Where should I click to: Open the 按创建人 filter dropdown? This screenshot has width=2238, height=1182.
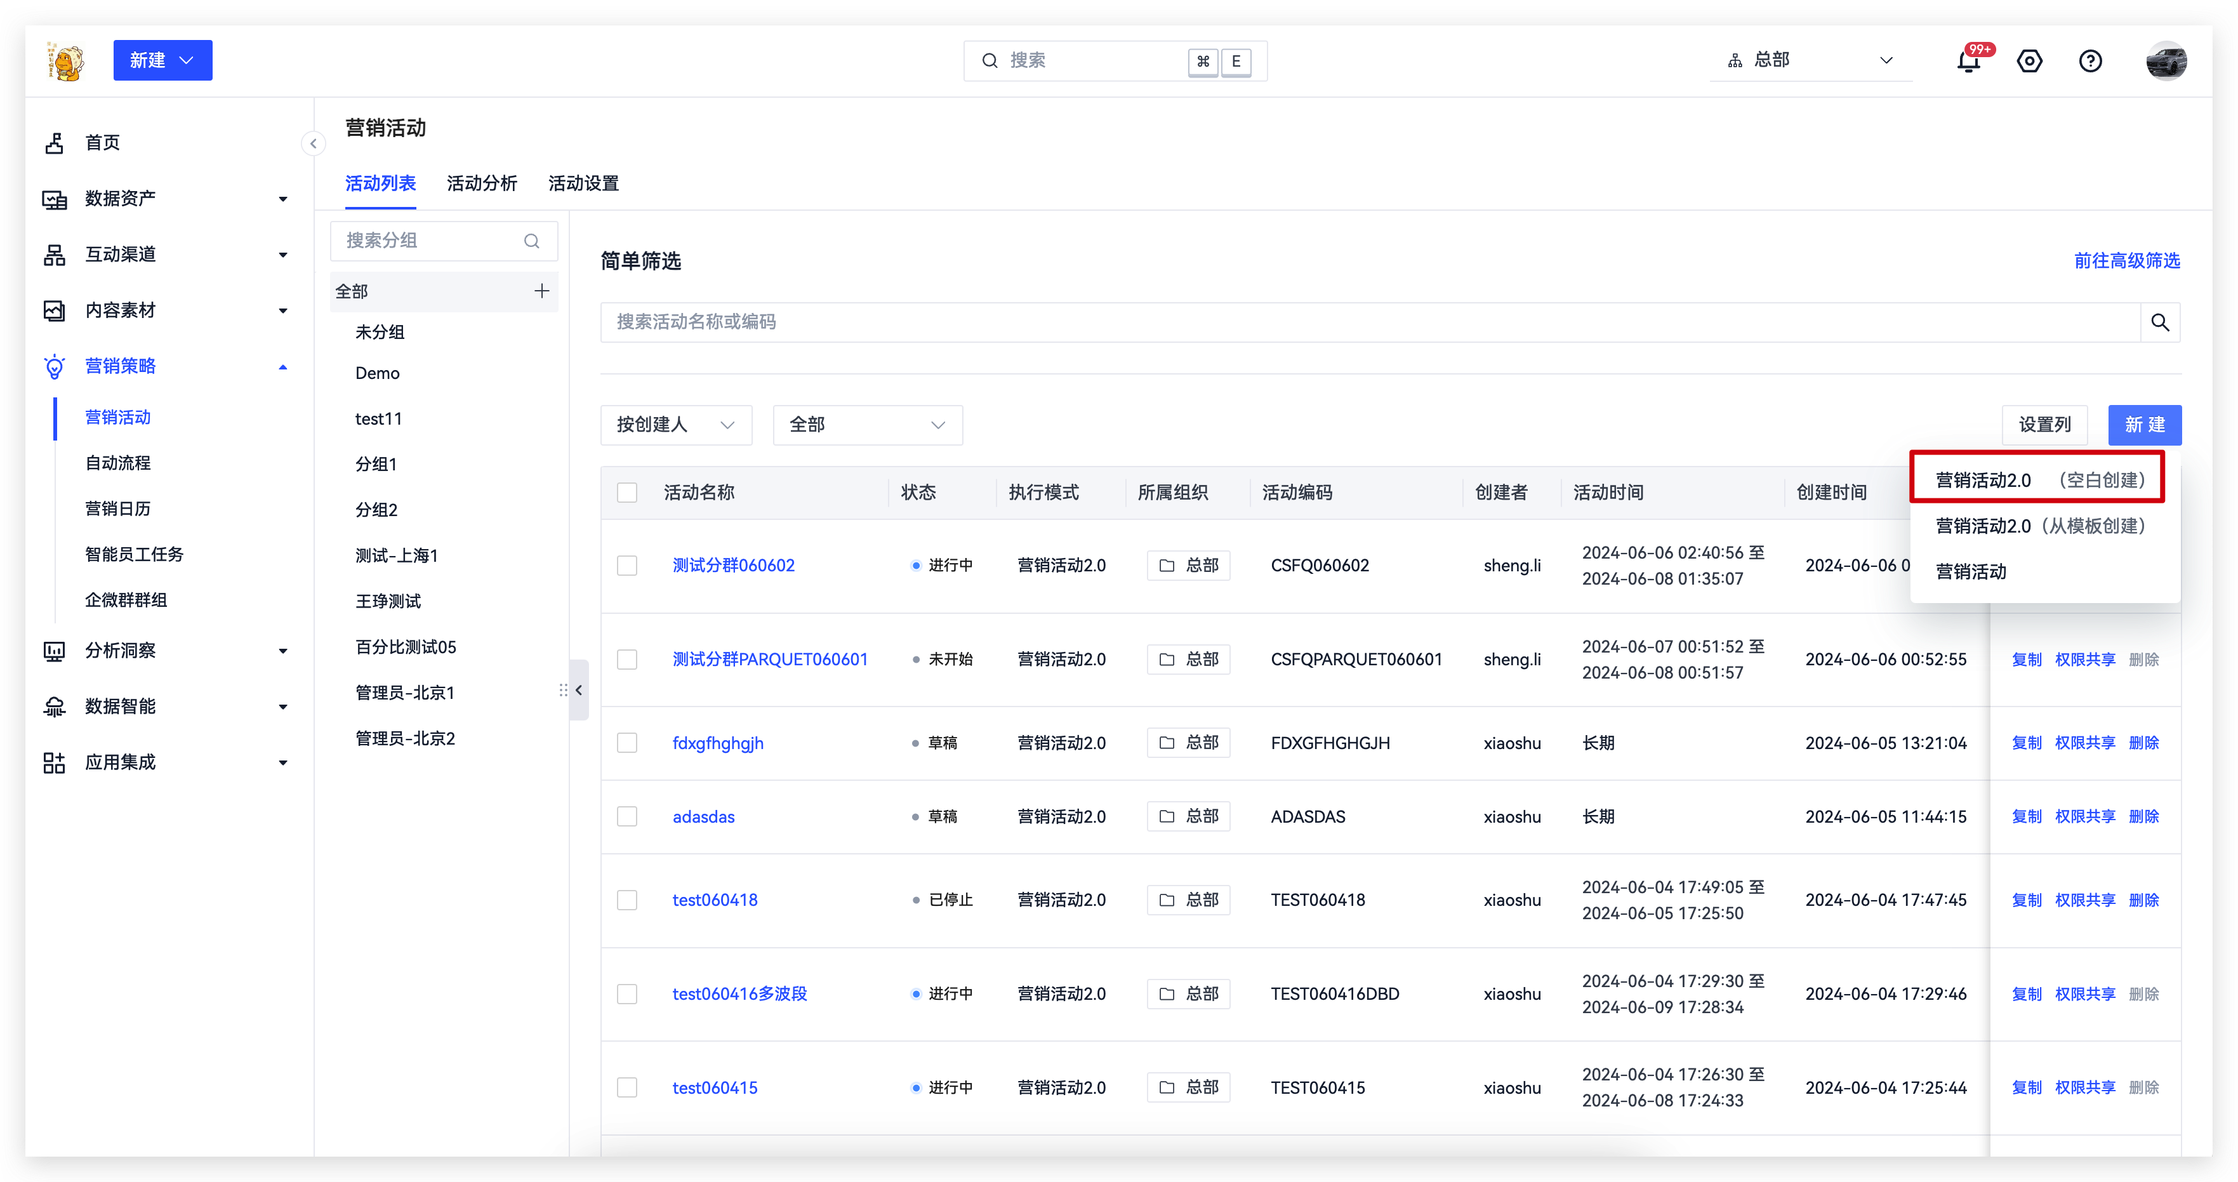[676, 425]
